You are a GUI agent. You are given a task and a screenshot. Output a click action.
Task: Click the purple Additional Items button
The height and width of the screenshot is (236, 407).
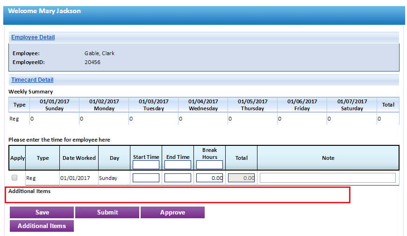42,226
